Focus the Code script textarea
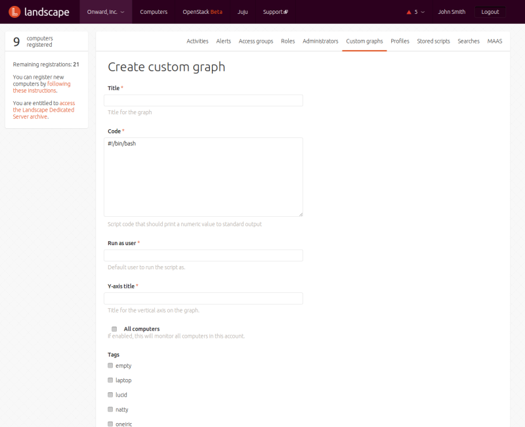 point(203,177)
